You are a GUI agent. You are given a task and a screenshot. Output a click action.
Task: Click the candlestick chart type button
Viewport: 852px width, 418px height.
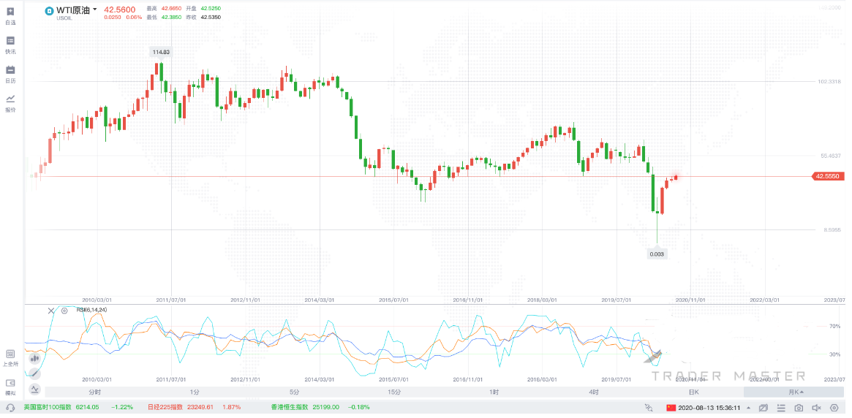click(34, 358)
